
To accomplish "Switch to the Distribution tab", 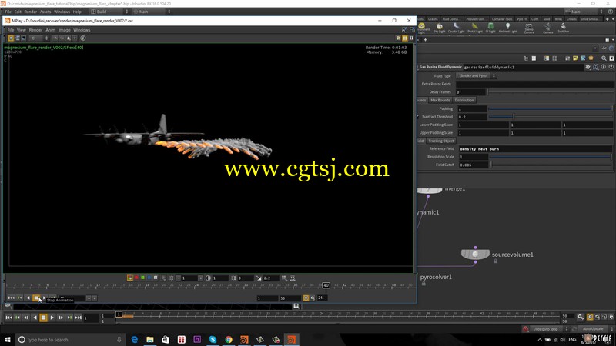I will (x=464, y=100).
